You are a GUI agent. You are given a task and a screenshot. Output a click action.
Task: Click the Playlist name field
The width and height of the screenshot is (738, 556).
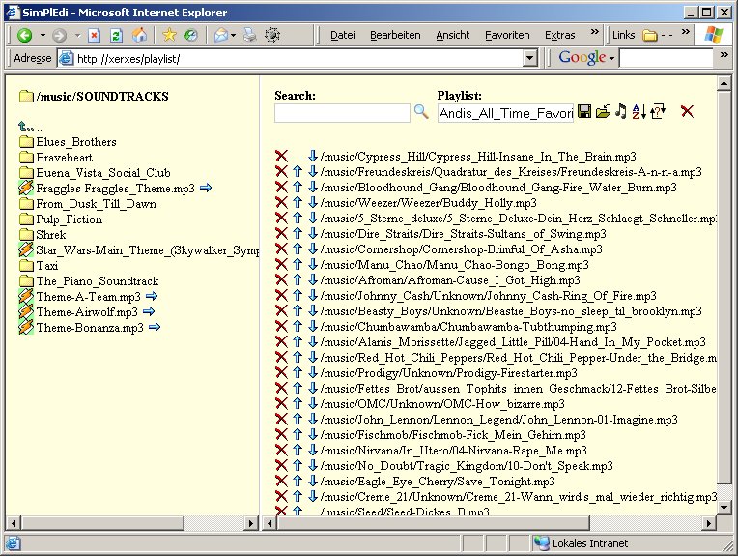pyautogui.click(x=505, y=113)
